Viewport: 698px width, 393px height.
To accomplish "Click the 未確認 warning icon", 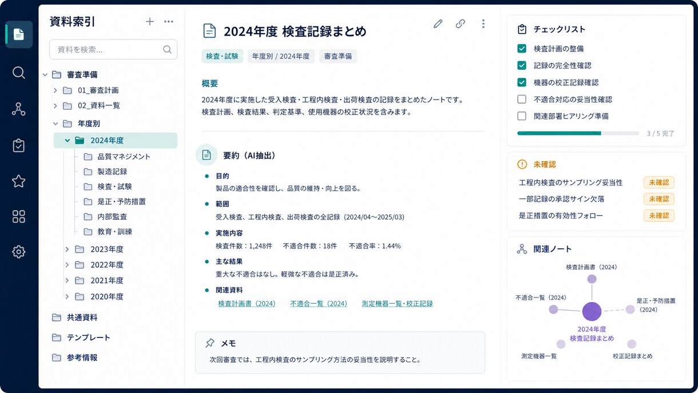I will coord(522,164).
